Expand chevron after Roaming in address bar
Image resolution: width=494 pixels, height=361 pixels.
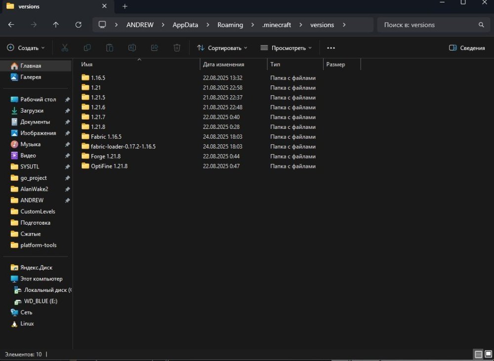252,25
